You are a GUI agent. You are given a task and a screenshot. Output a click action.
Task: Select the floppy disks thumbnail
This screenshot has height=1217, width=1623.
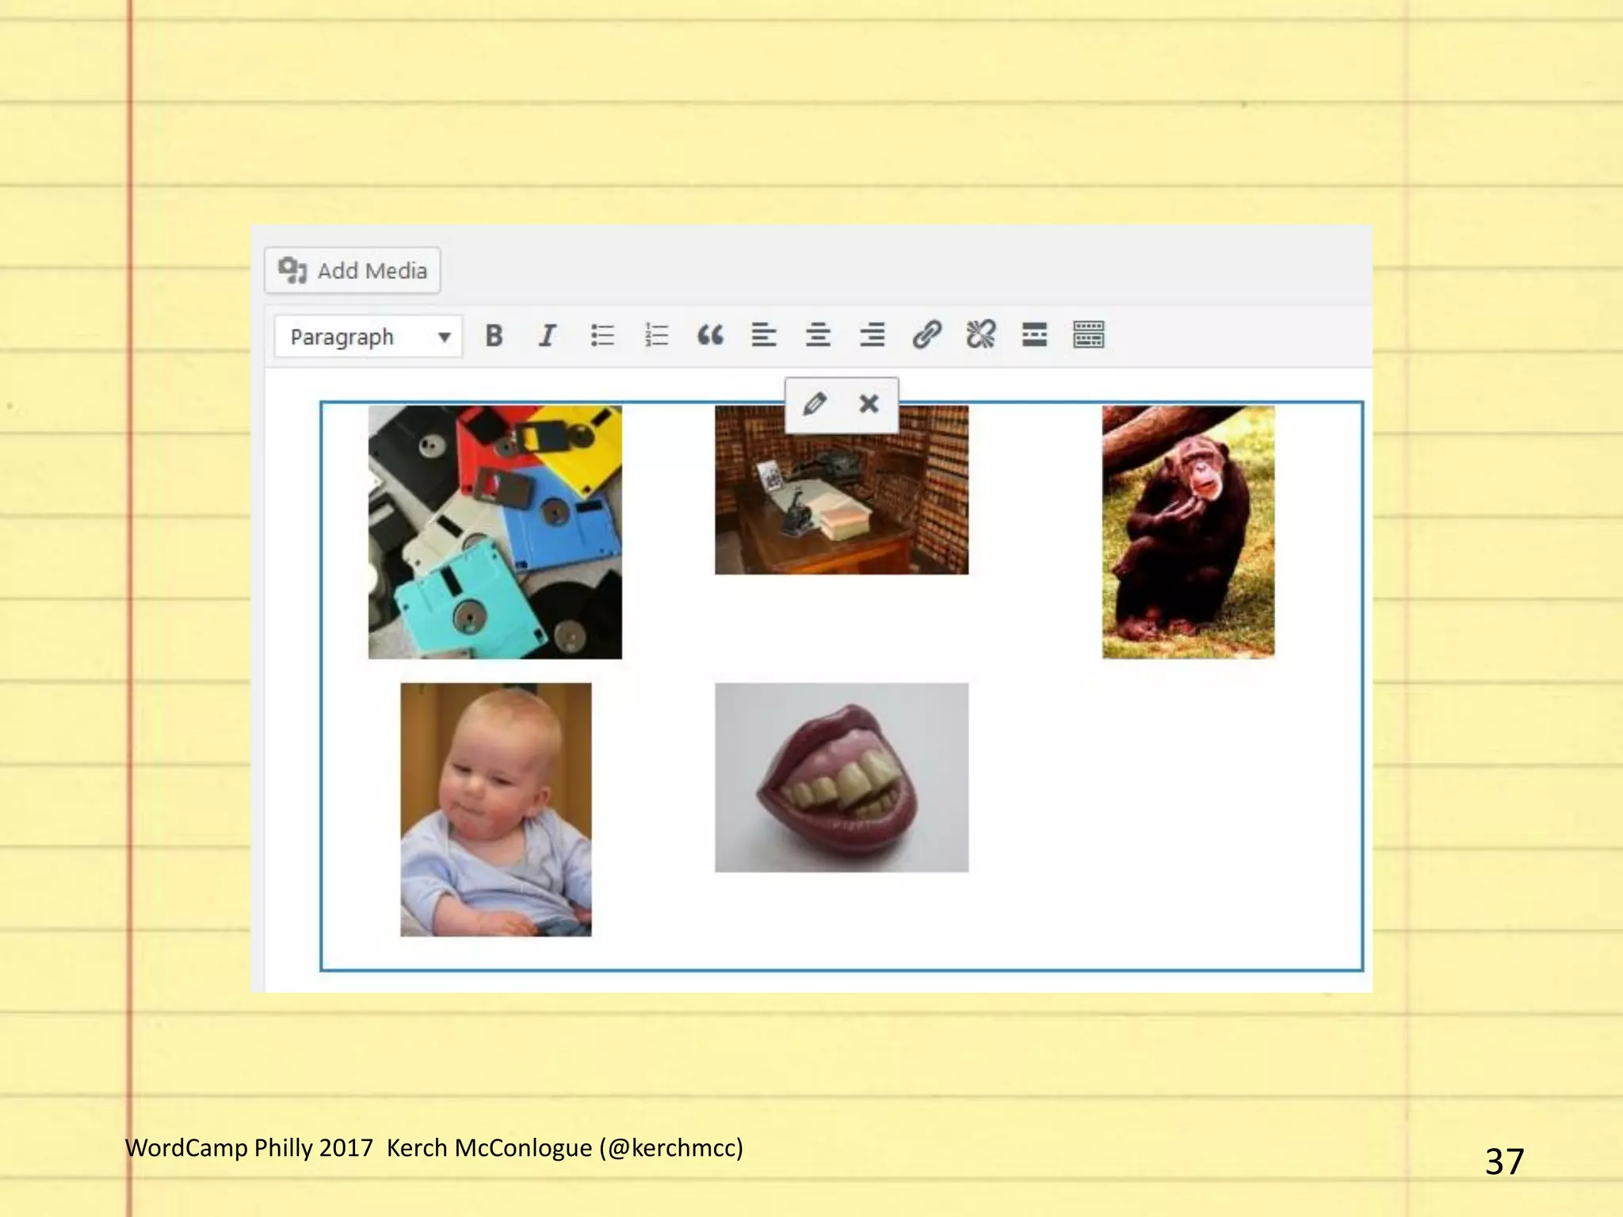[495, 532]
